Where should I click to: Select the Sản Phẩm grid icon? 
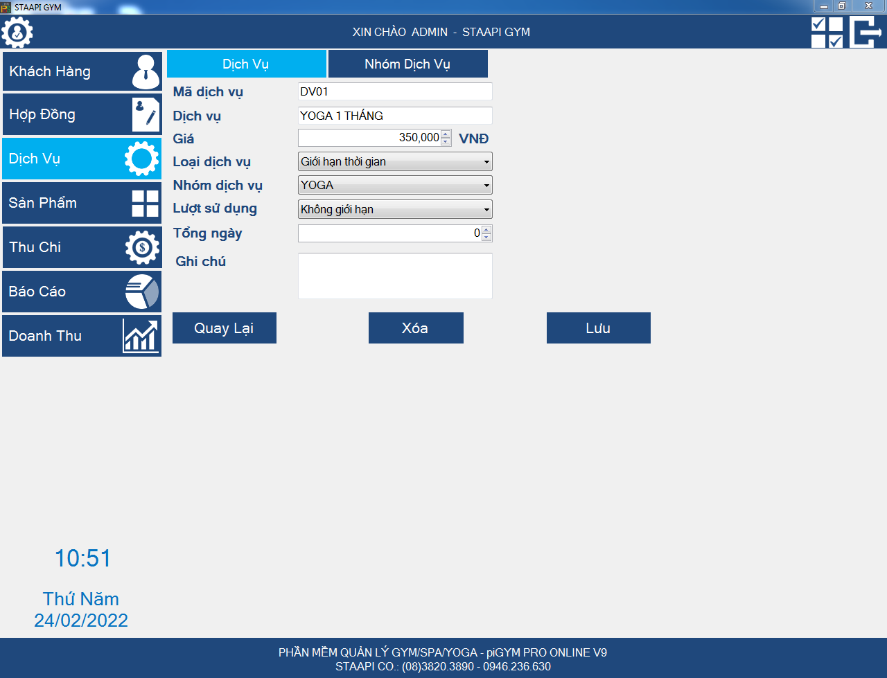click(x=146, y=204)
